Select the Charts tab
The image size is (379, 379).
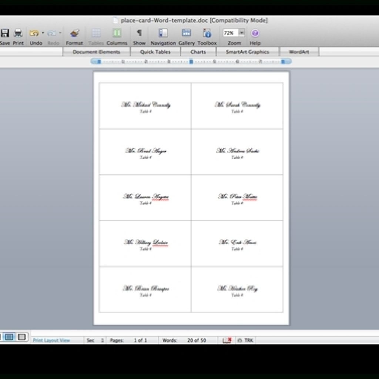point(198,52)
